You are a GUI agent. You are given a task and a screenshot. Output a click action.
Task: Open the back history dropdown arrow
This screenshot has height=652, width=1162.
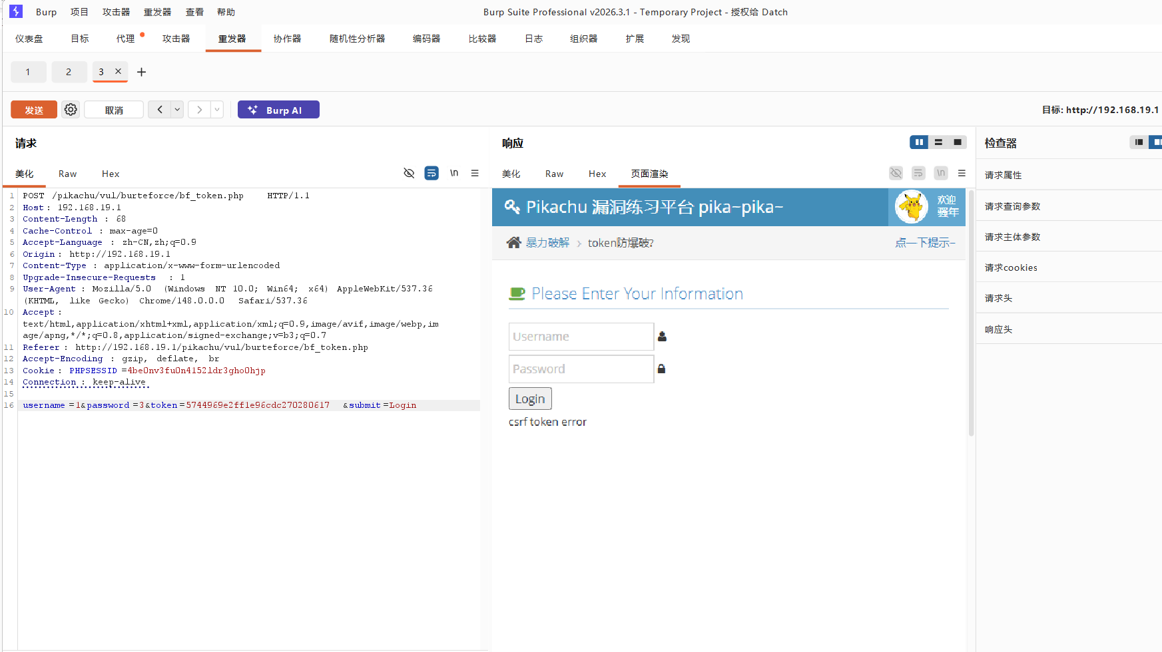(x=177, y=110)
